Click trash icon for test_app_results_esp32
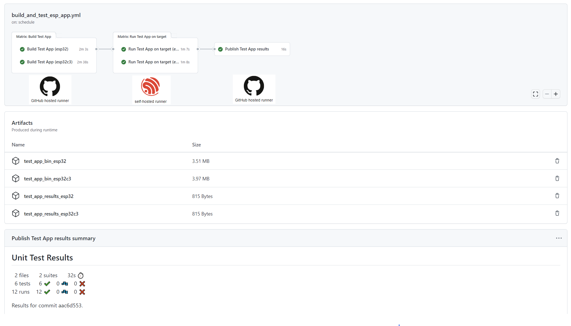 coord(557,196)
